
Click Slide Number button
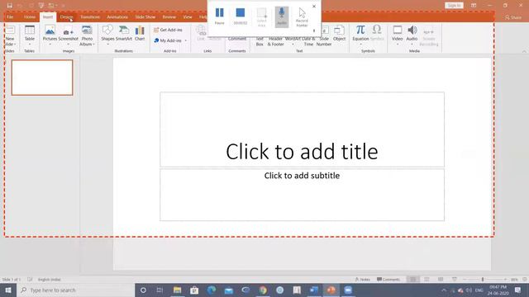coord(324,35)
